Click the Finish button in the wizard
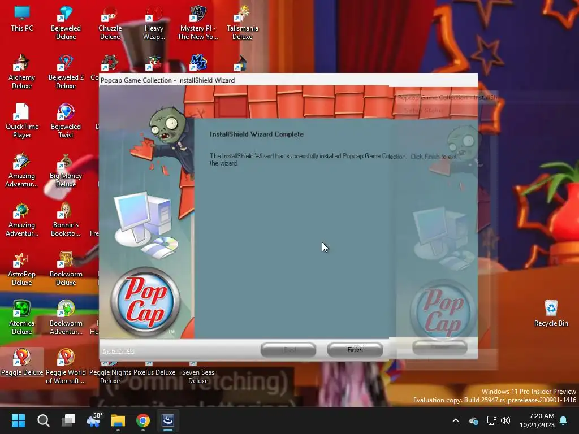This screenshot has height=434, width=579. 355,349
